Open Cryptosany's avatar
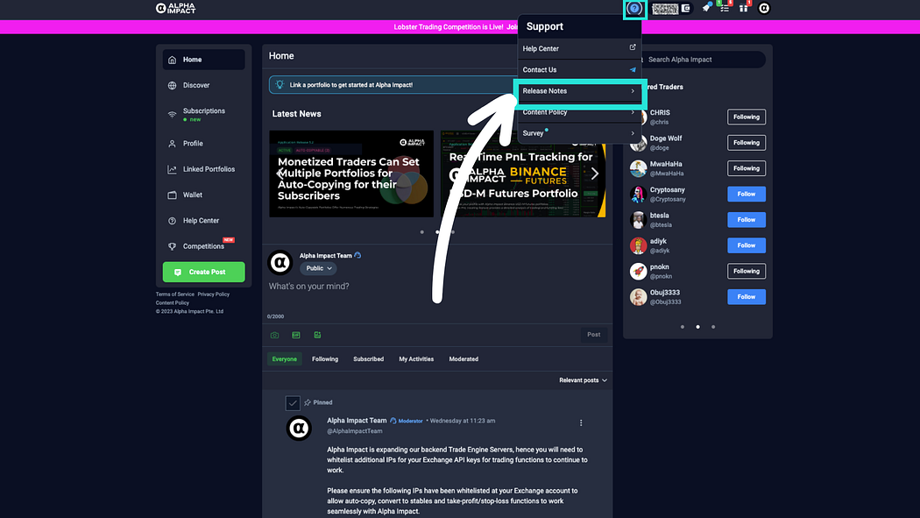 [x=639, y=195]
